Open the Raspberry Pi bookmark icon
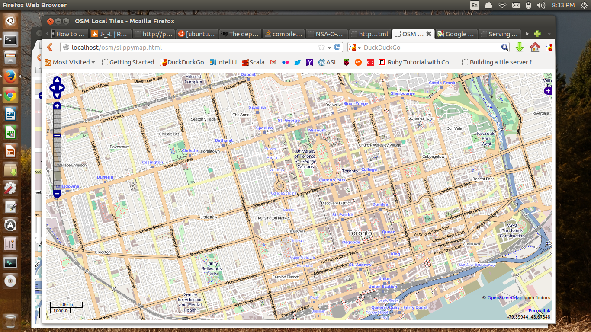591x332 pixels. point(346,62)
